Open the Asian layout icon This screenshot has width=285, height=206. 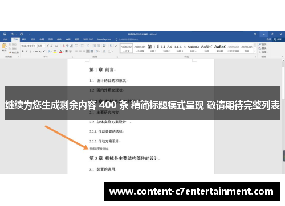[x=104, y=46]
